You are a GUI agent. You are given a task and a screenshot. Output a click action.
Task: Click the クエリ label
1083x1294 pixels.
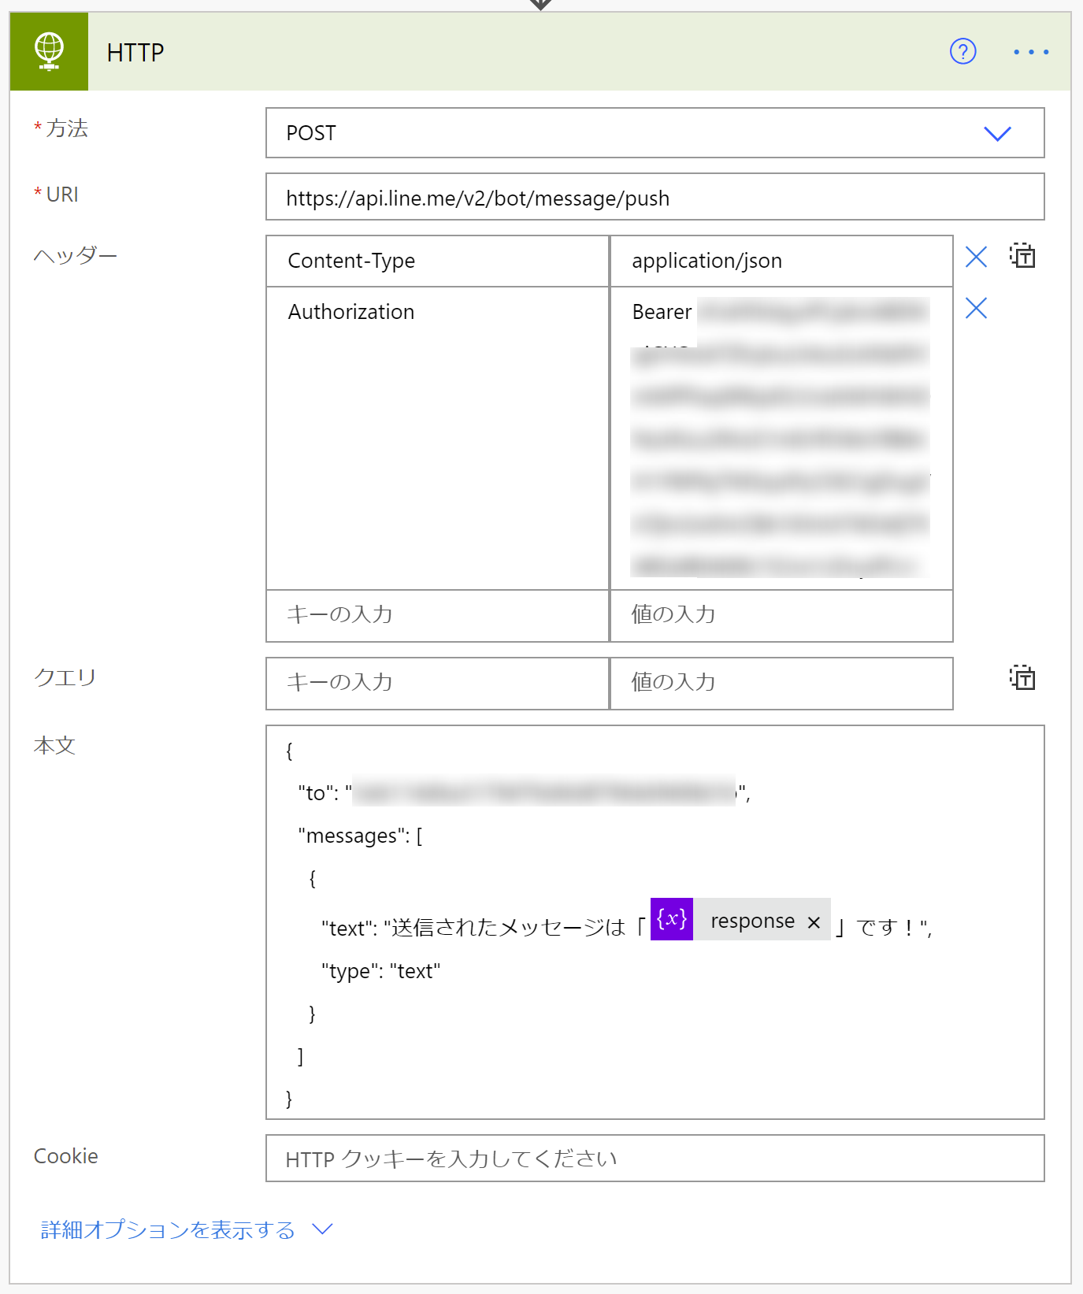point(65,677)
